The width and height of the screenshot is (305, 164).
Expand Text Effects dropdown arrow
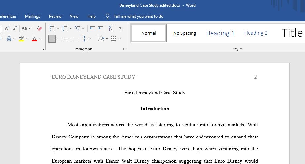(x=14, y=39)
